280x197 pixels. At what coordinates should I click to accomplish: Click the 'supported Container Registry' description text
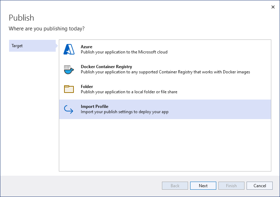point(166,72)
